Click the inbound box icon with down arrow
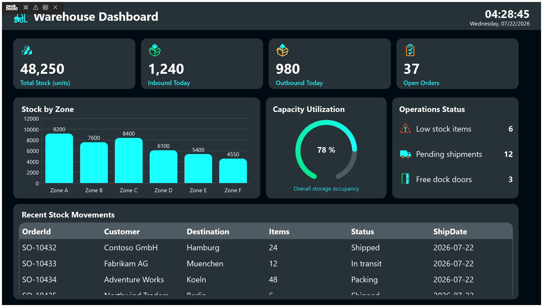 pyautogui.click(x=155, y=50)
